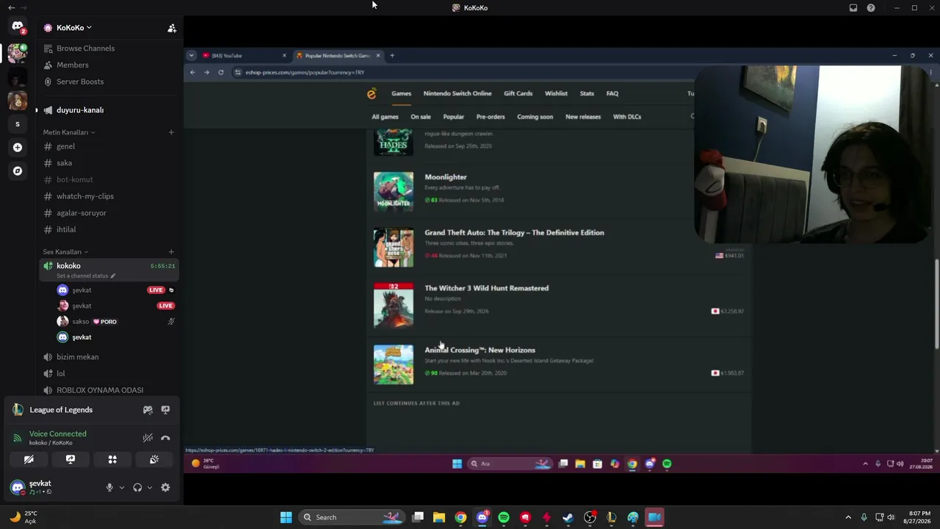Open the genel text channel
Viewport: 940px width, 529px height.
click(109, 146)
